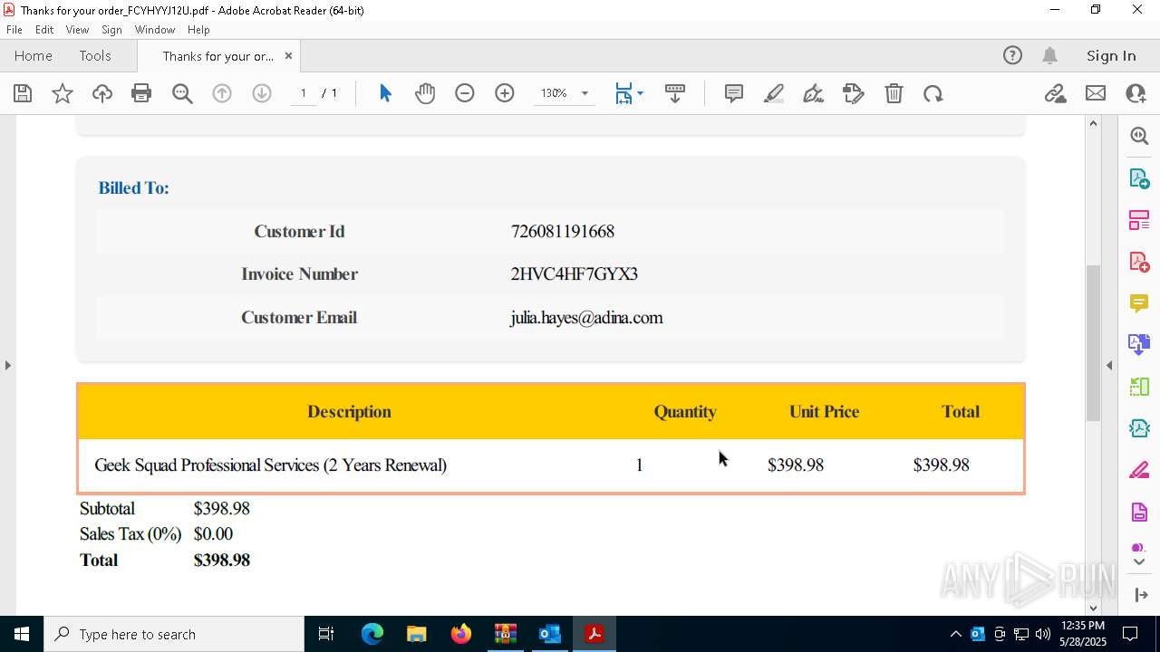Switch to the Tools tab
This screenshot has width=1160, height=652.
coord(95,55)
